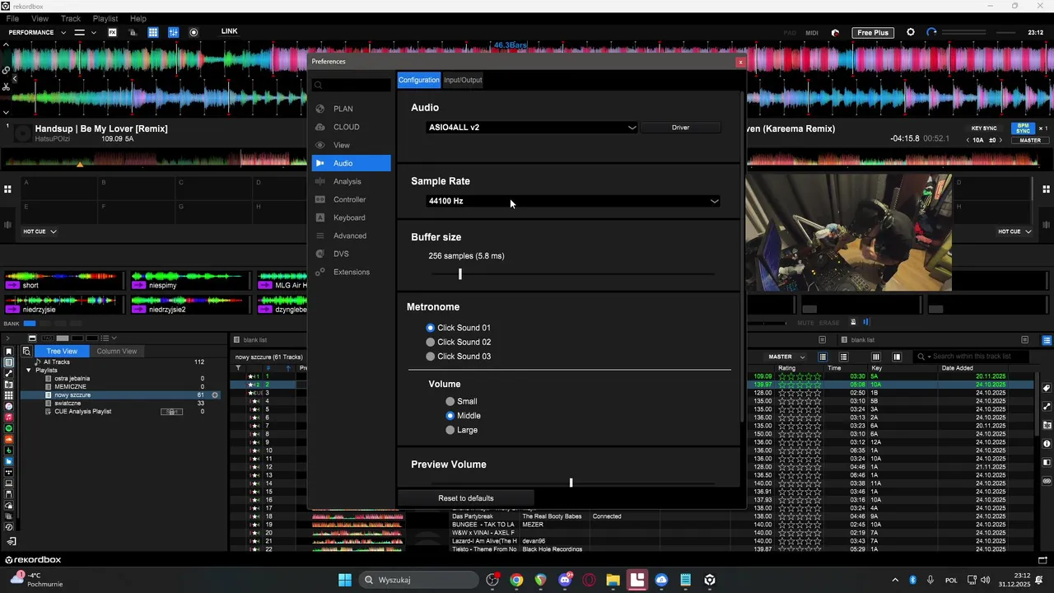Screen dimensions: 1054x593
Task: Open the Apple Music source icon
Action: 9,418
